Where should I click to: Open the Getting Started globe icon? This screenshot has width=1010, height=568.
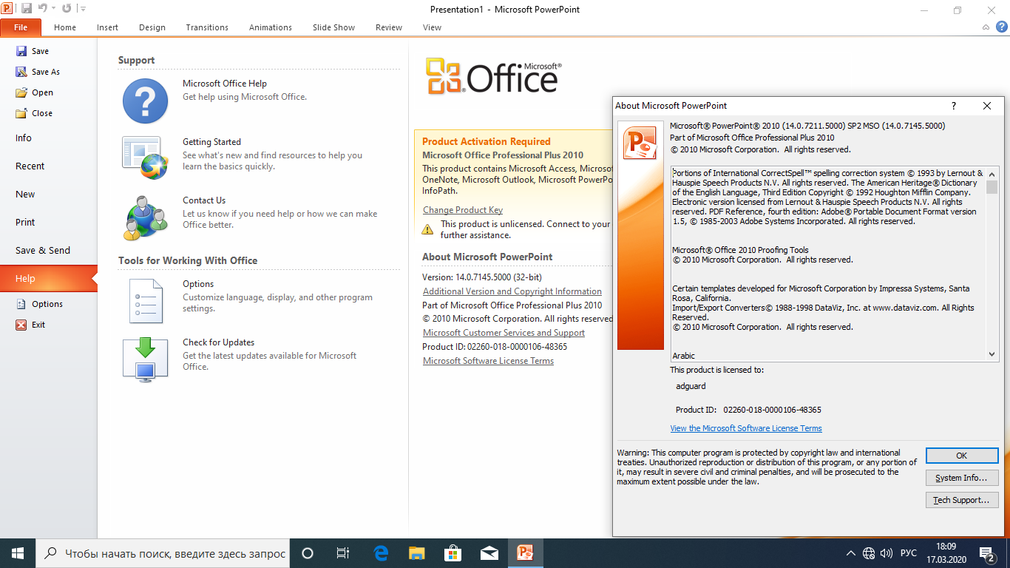(x=145, y=158)
